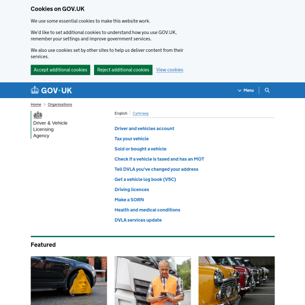Open Sold or bought a vehicle
Viewport: 305px width, 305px height.
(x=140, y=149)
